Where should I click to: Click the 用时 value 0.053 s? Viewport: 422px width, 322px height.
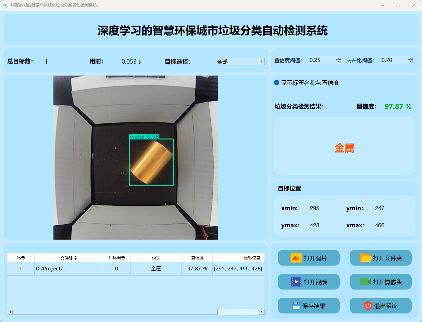(132, 62)
